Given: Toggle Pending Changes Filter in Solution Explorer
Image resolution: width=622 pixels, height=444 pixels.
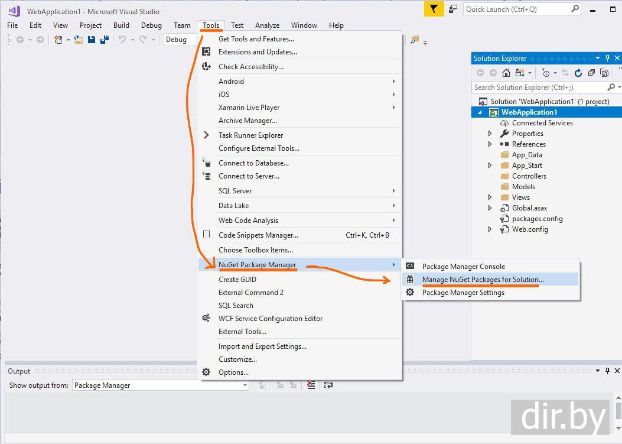Looking at the screenshot, I should (546, 73).
